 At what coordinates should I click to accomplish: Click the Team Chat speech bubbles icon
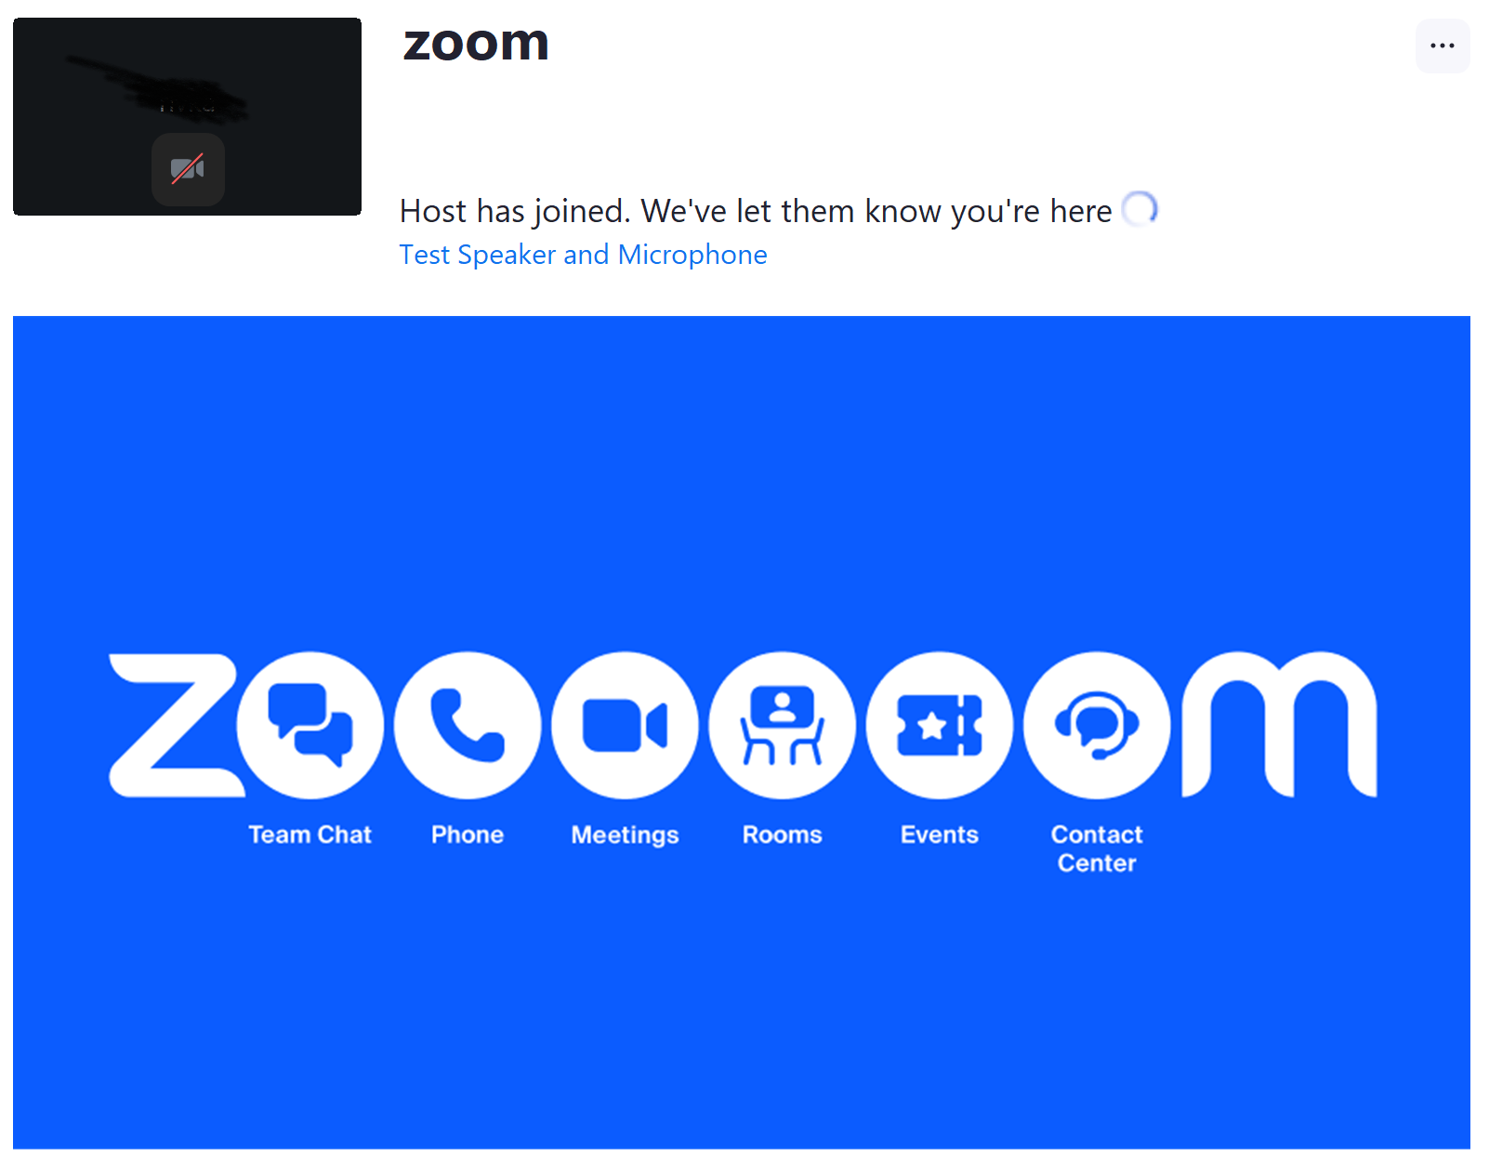click(310, 725)
